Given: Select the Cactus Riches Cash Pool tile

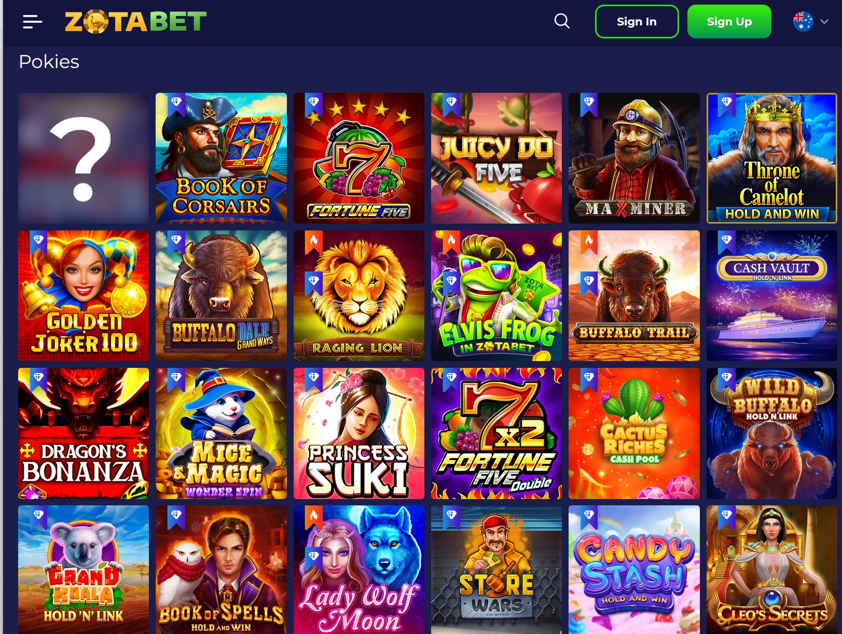Looking at the screenshot, I should coord(634,433).
